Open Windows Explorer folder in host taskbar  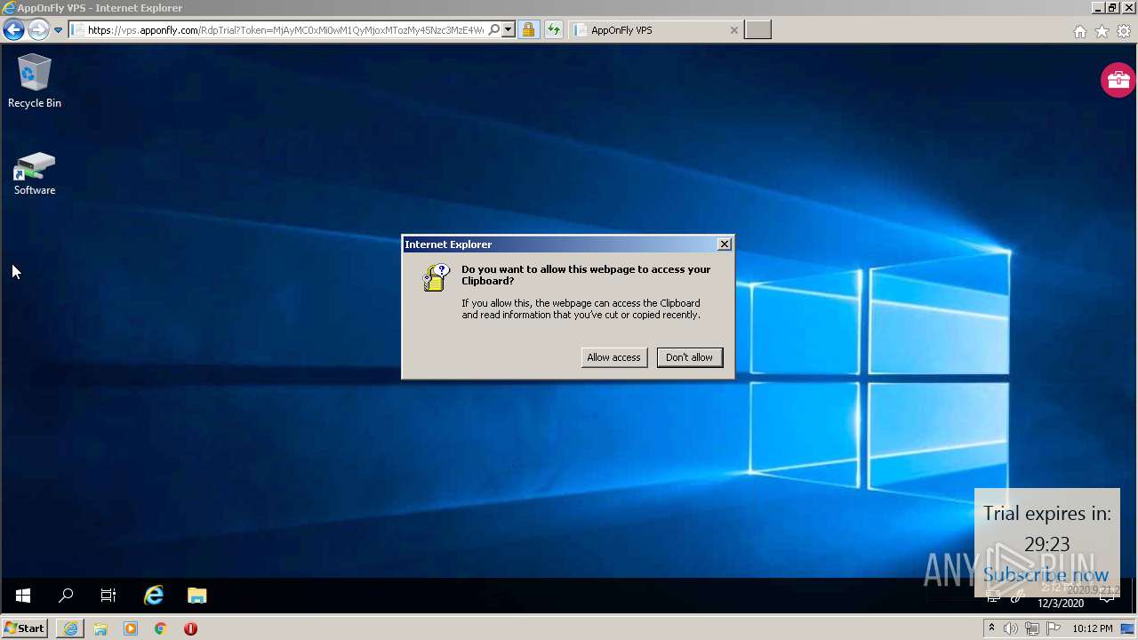pyautogui.click(x=100, y=628)
